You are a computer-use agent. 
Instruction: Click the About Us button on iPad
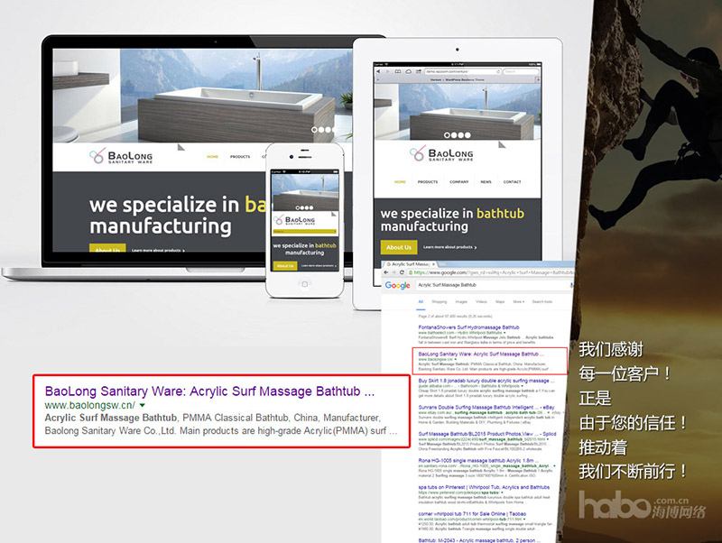point(398,246)
